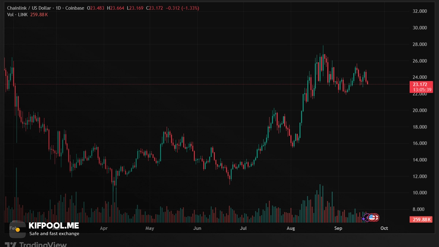Click the 10.000 price axis label

click(420, 193)
